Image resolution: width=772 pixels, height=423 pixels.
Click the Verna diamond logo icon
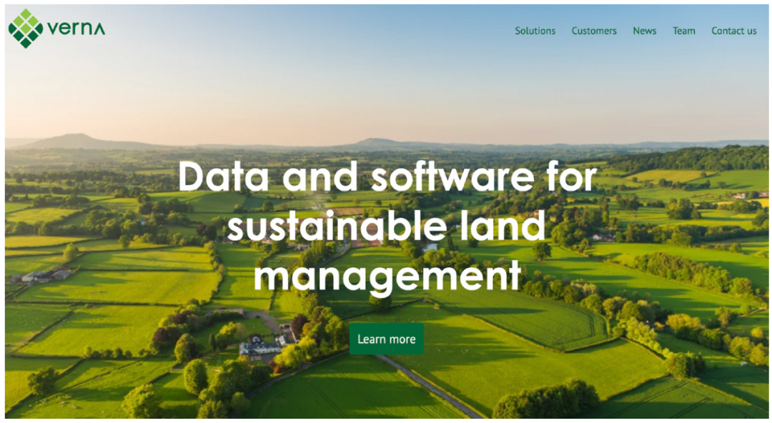pos(26,29)
